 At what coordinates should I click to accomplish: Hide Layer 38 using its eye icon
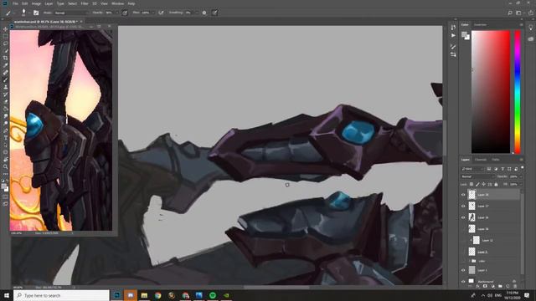coord(463,195)
